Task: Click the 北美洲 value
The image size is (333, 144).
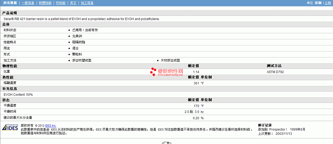Action: pos(77,36)
